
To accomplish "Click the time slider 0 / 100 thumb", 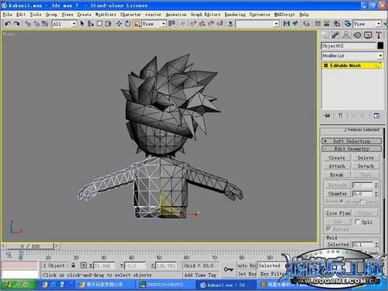I will [30, 246].
